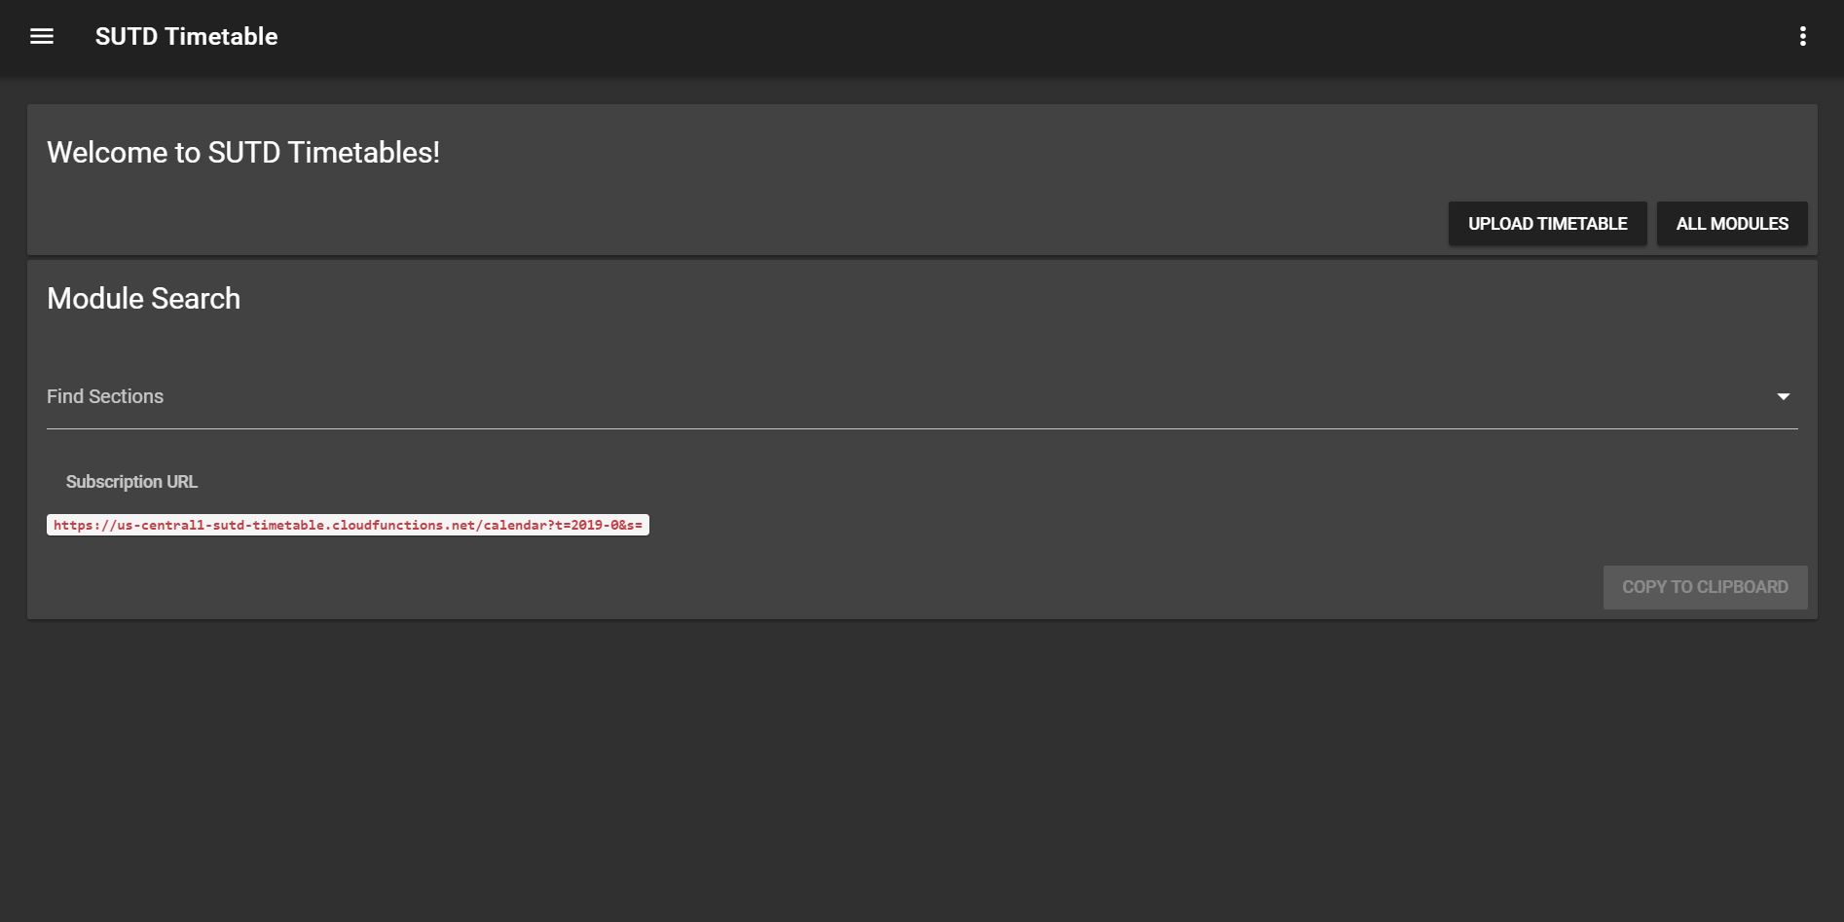Click the COPY TO CLIPBOARD button
Image resolution: width=1844 pixels, height=922 pixels.
click(1705, 587)
